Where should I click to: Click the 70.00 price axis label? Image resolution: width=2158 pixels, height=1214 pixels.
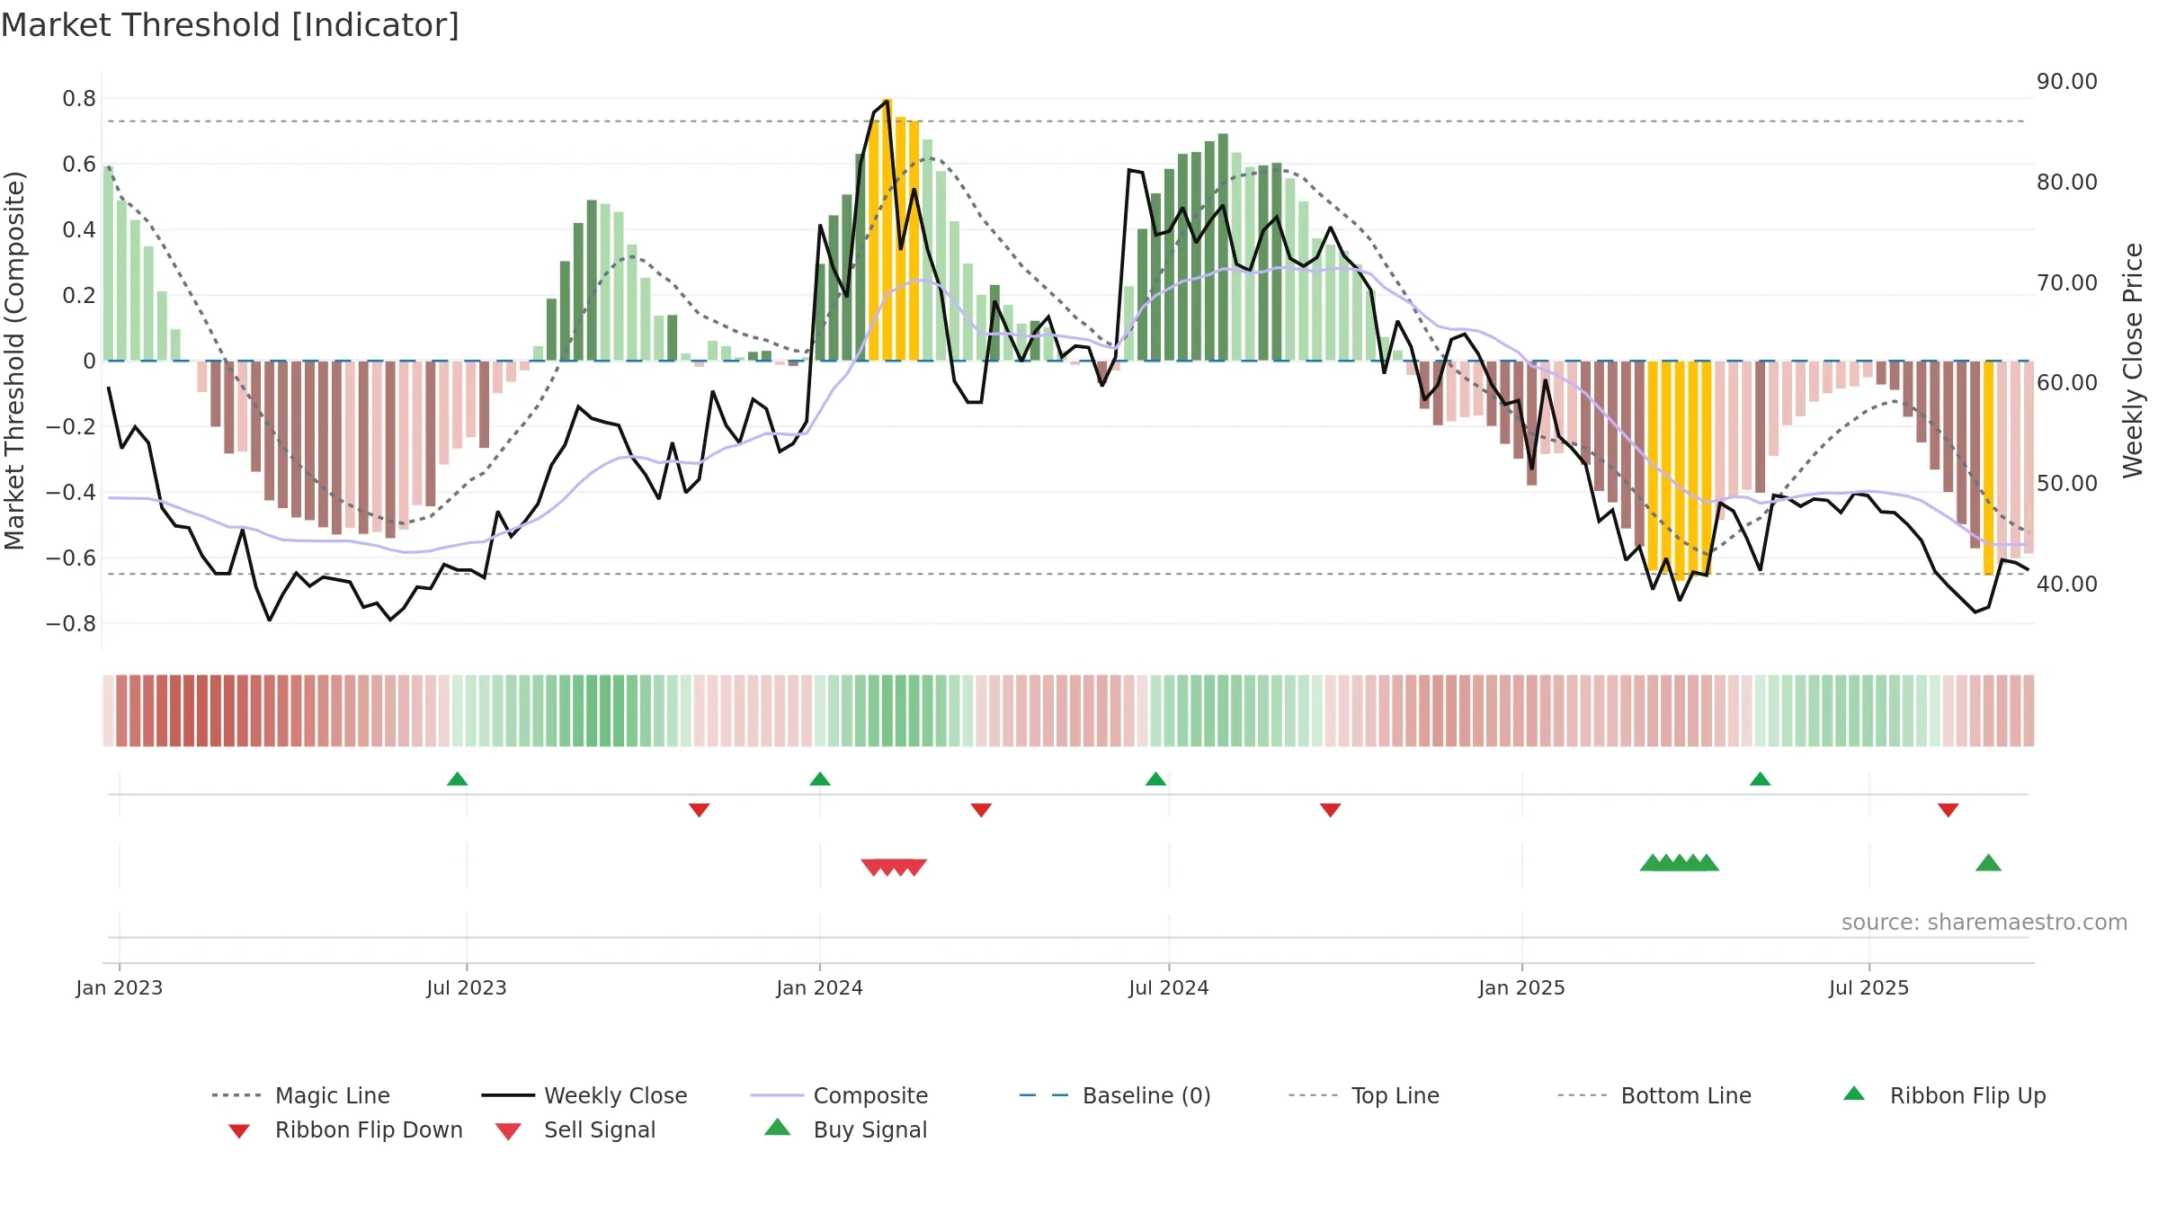point(2067,283)
